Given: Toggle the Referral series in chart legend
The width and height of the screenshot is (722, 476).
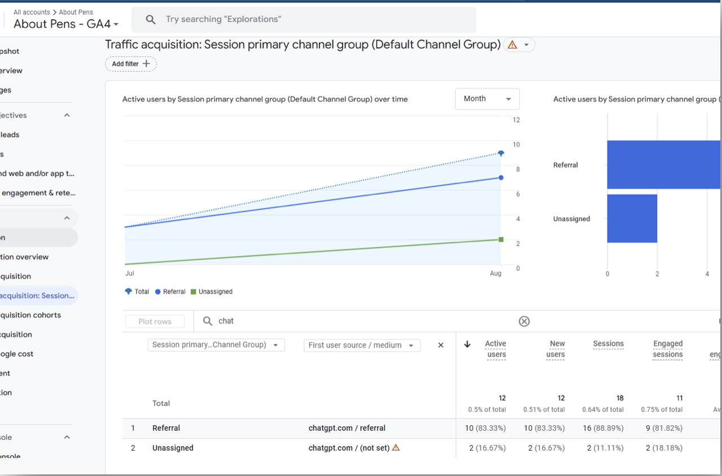Looking at the screenshot, I should click(x=170, y=292).
